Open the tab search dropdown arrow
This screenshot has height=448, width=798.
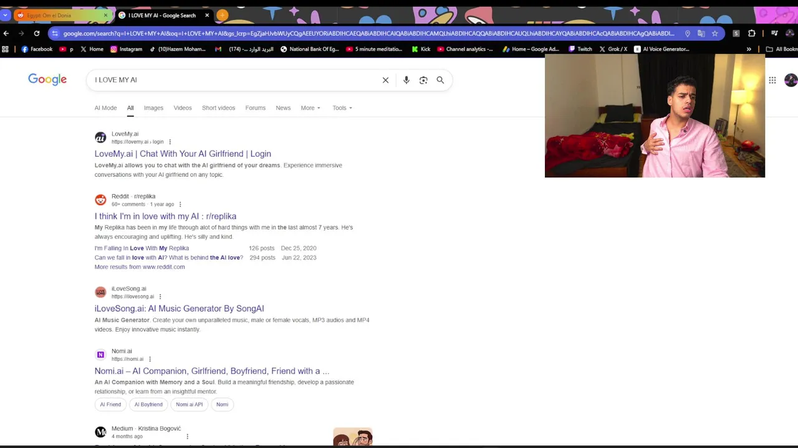[x=6, y=15]
